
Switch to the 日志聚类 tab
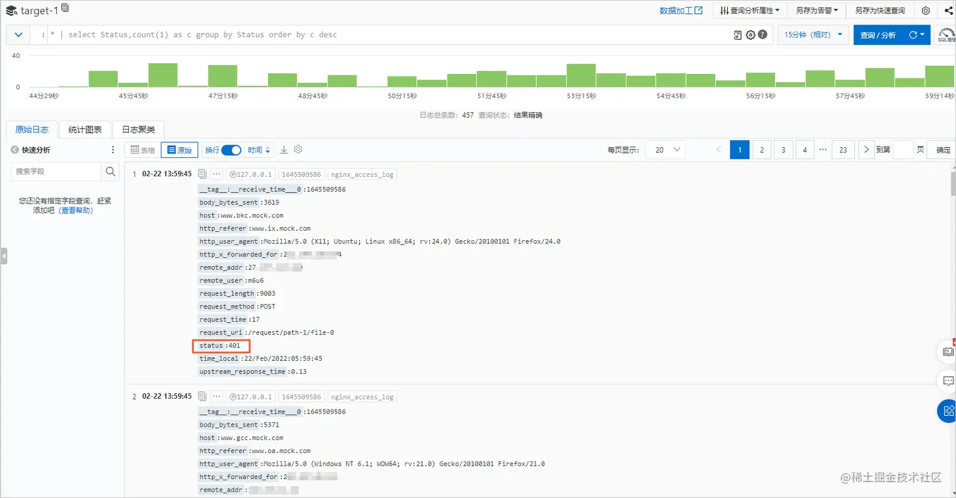tap(138, 129)
